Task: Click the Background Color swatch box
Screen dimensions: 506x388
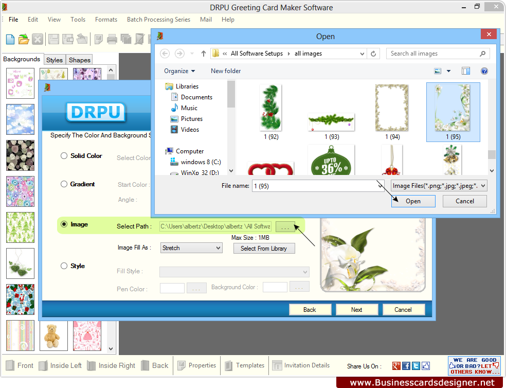Action: tap(275, 287)
